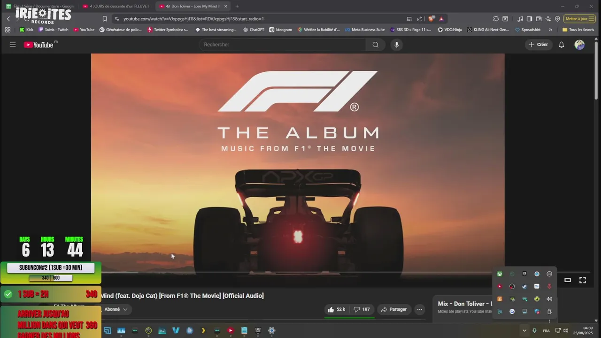Screen dimensions: 601x338
Task: Click the share page icon in address bar
Action: click(420, 19)
